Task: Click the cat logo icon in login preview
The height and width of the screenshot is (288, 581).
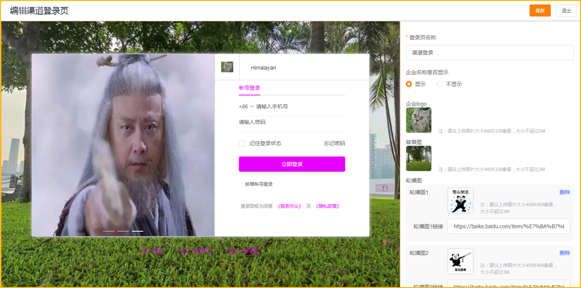Action: click(x=227, y=67)
